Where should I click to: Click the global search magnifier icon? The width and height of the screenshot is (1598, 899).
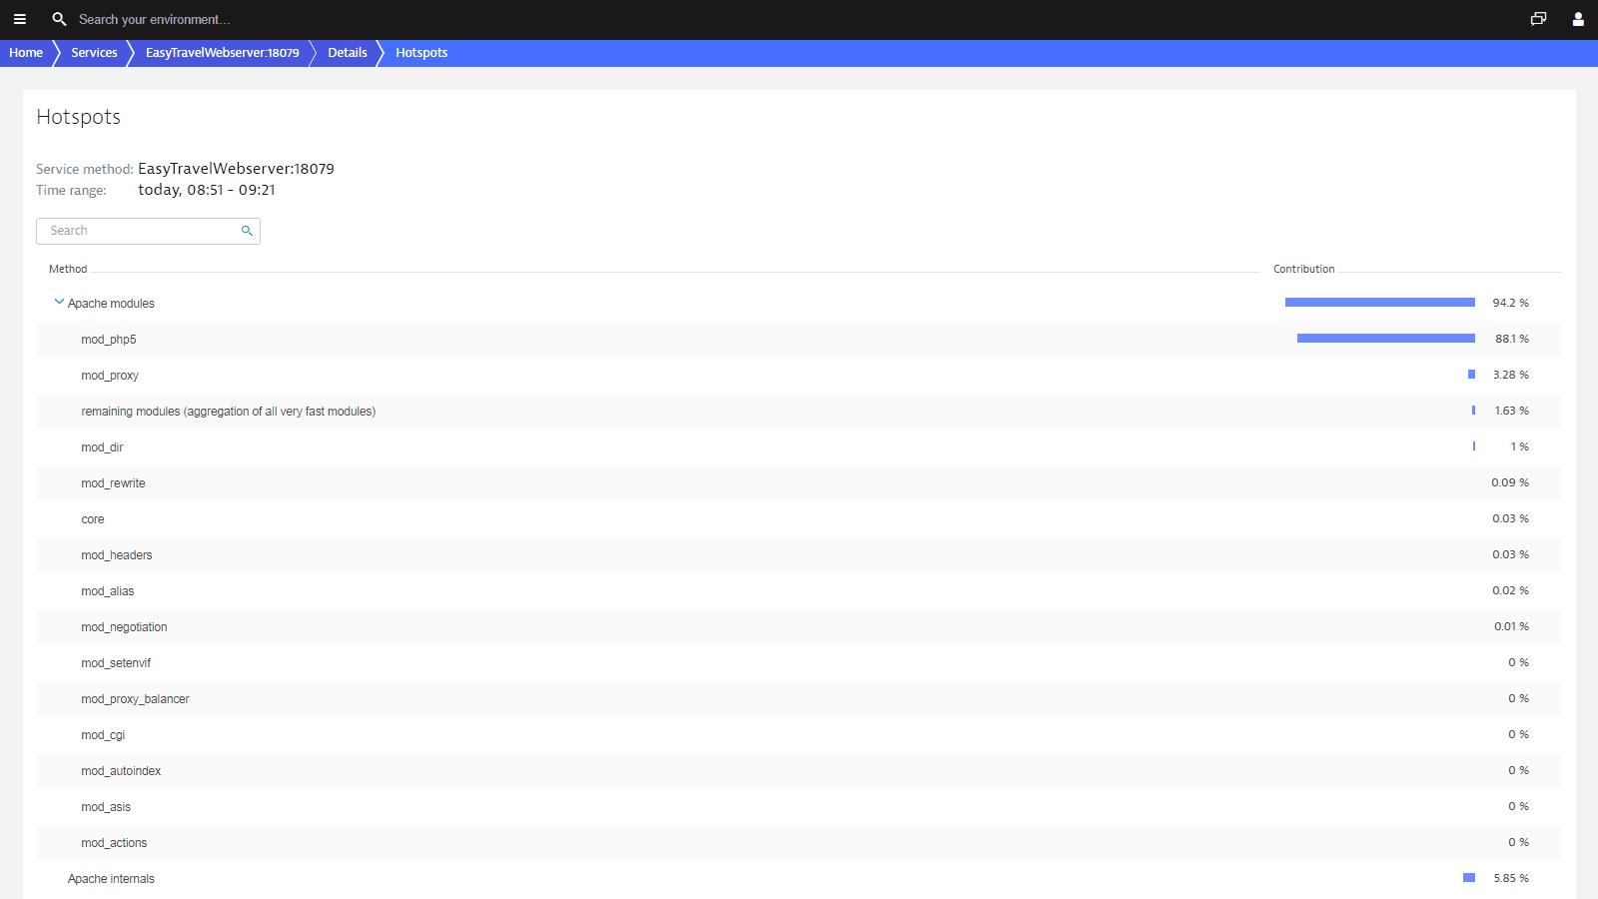pyautogui.click(x=59, y=19)
